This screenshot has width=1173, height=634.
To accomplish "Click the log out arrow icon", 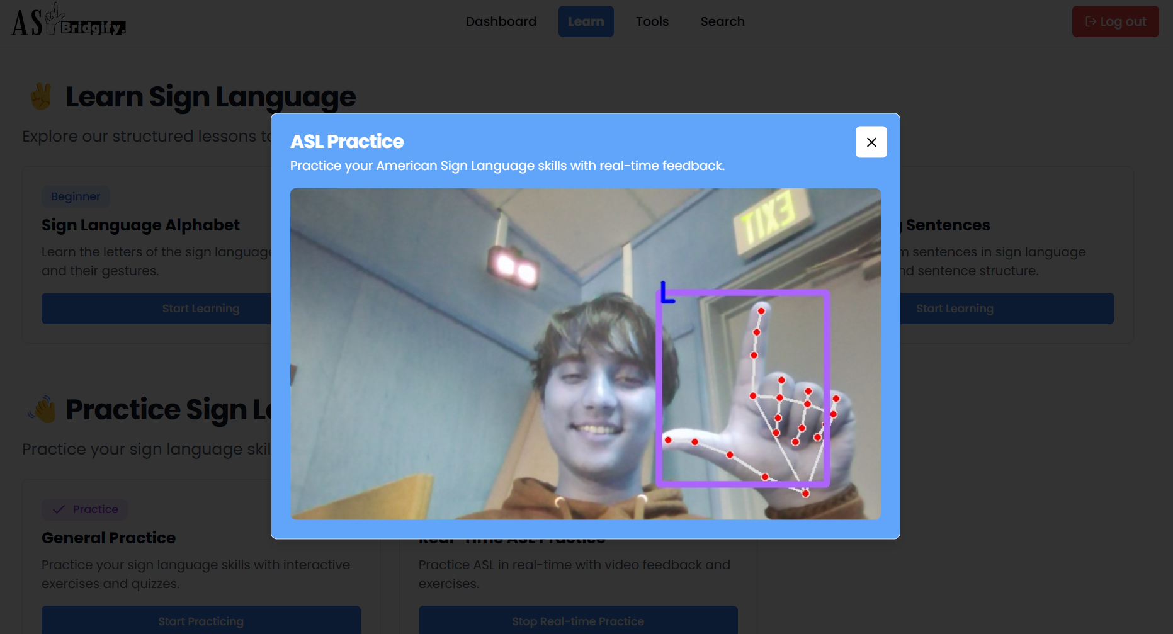I will [x=1091, y=21].
